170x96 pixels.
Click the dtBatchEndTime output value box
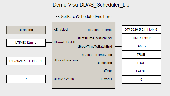tap(141, 30)
